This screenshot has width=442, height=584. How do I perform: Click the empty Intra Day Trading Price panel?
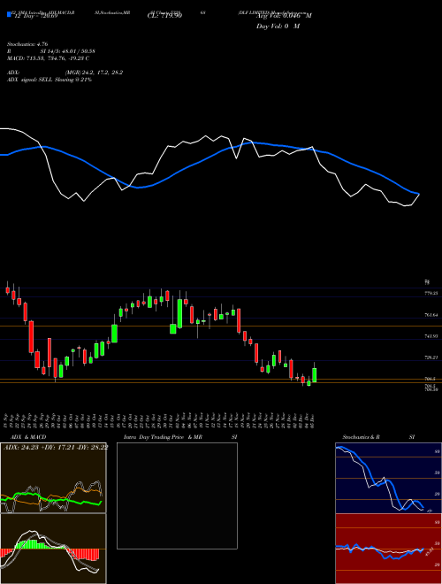pos(177,496)
